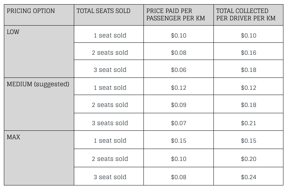The image size is (288, 190).
Task: Click the $0.16 total collected cell
Action: (x=249, y=51)
